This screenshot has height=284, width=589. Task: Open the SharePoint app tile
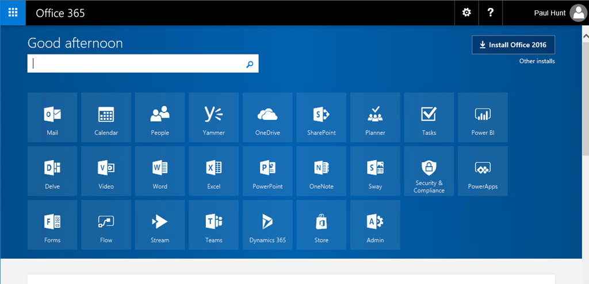[x=322, y=117]
